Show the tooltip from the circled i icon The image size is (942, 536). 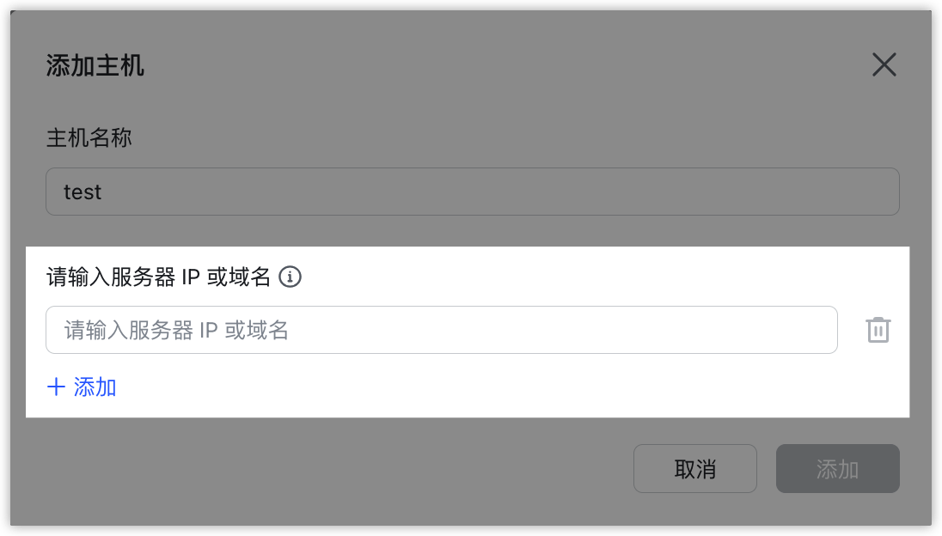(x=291, y=277)
